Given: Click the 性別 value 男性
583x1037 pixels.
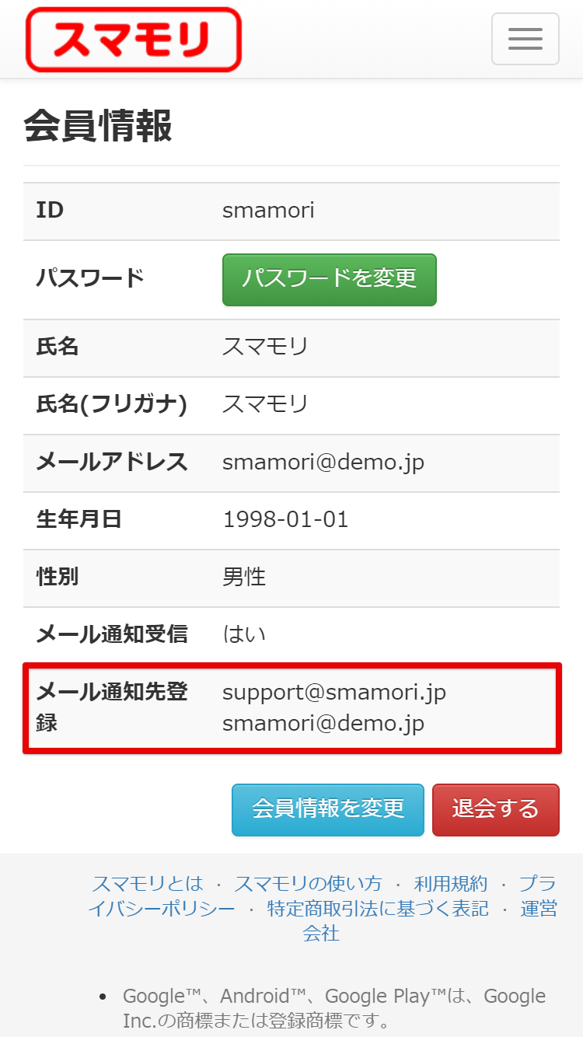Looking at the screenshot, I should tap(244, 578).
